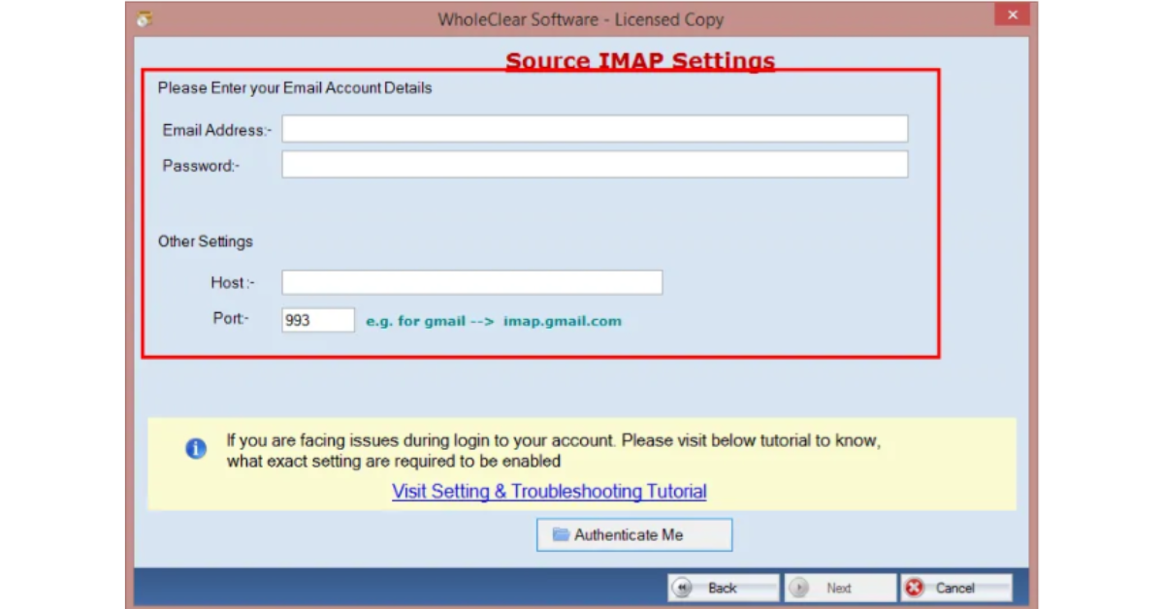Click the WholeClear Software - Licensed Copy title
Screen dimensions: 1164x609
click(x=581, y=19)
